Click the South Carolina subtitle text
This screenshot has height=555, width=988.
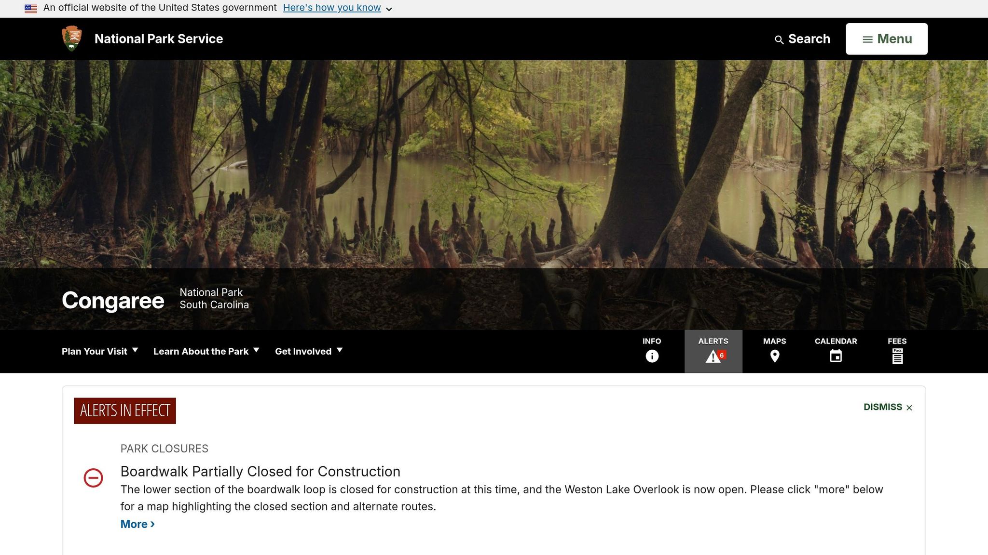click(x=214, y=305)
